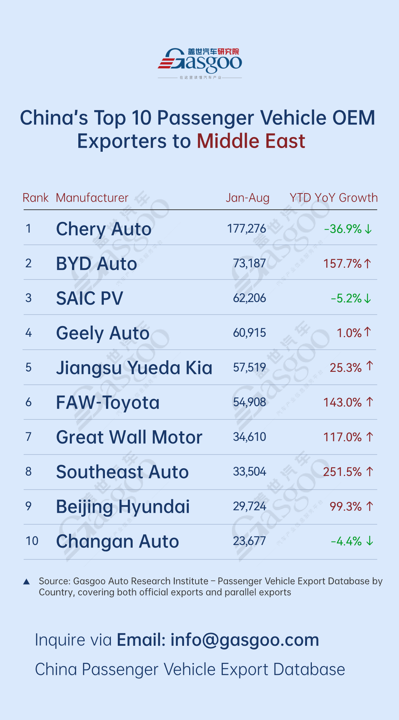Click the up arrow beside Geely's 1.0%
The image size is (399, 720).
pyautogui.click(x=367, y=332)
